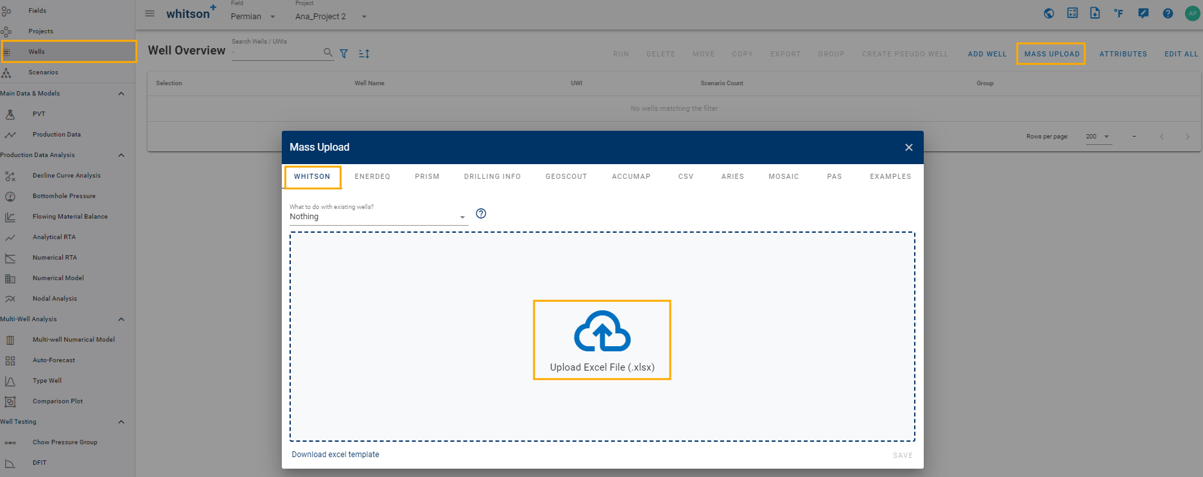The image size is (1203, 477).
Task: Click the Comparison Plot icon
Action: [x=10, y=401]
